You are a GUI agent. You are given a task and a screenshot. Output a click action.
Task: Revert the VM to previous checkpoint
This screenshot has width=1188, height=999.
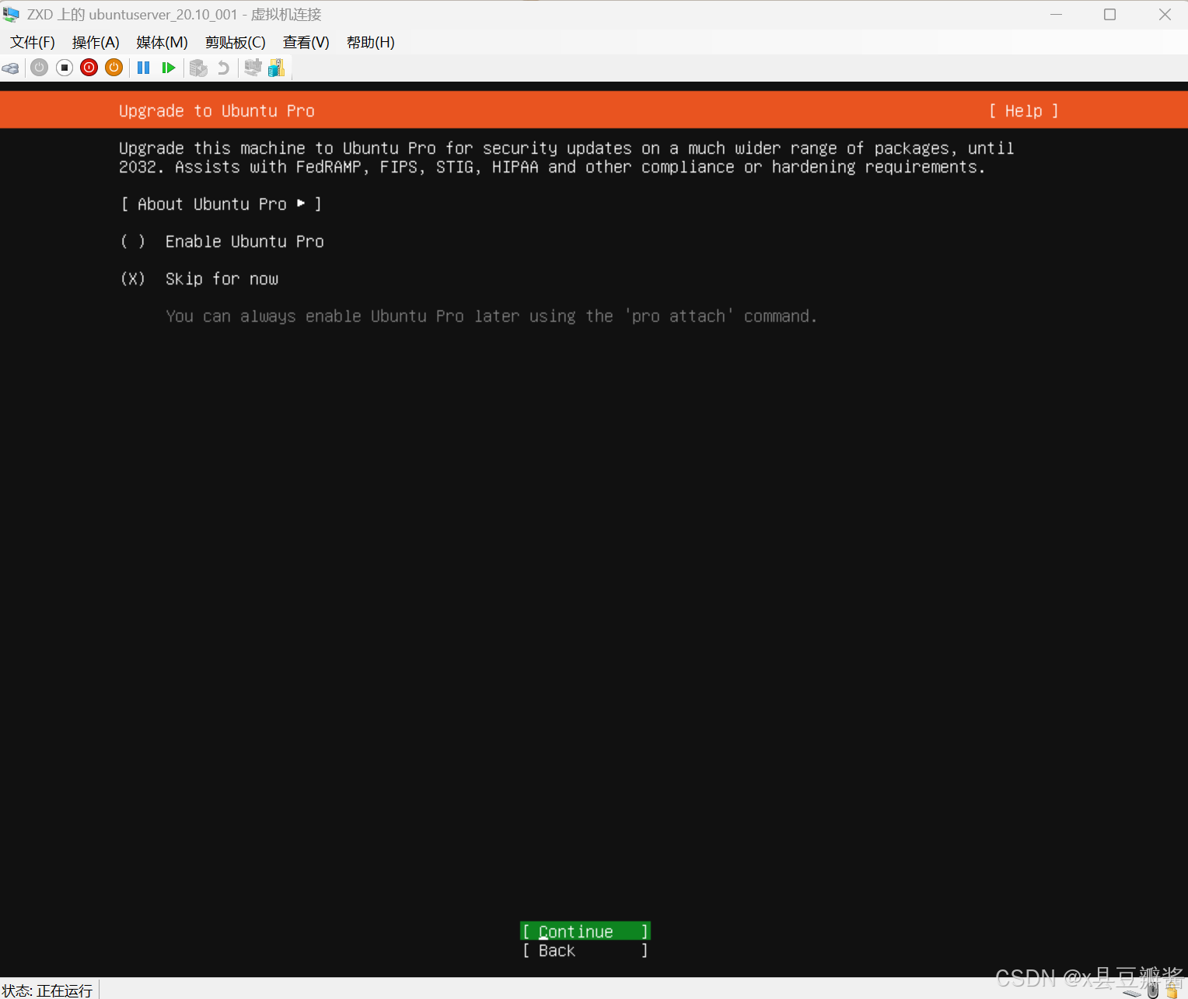[x=223, y=68]
